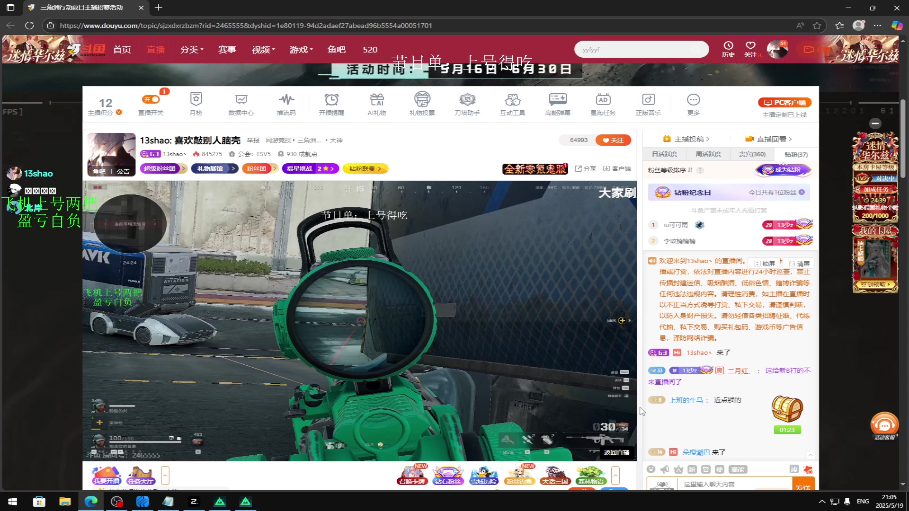Switch to 周活跃度 tab
This screenshot has width=909, height=511.
[x=708, y=154]
